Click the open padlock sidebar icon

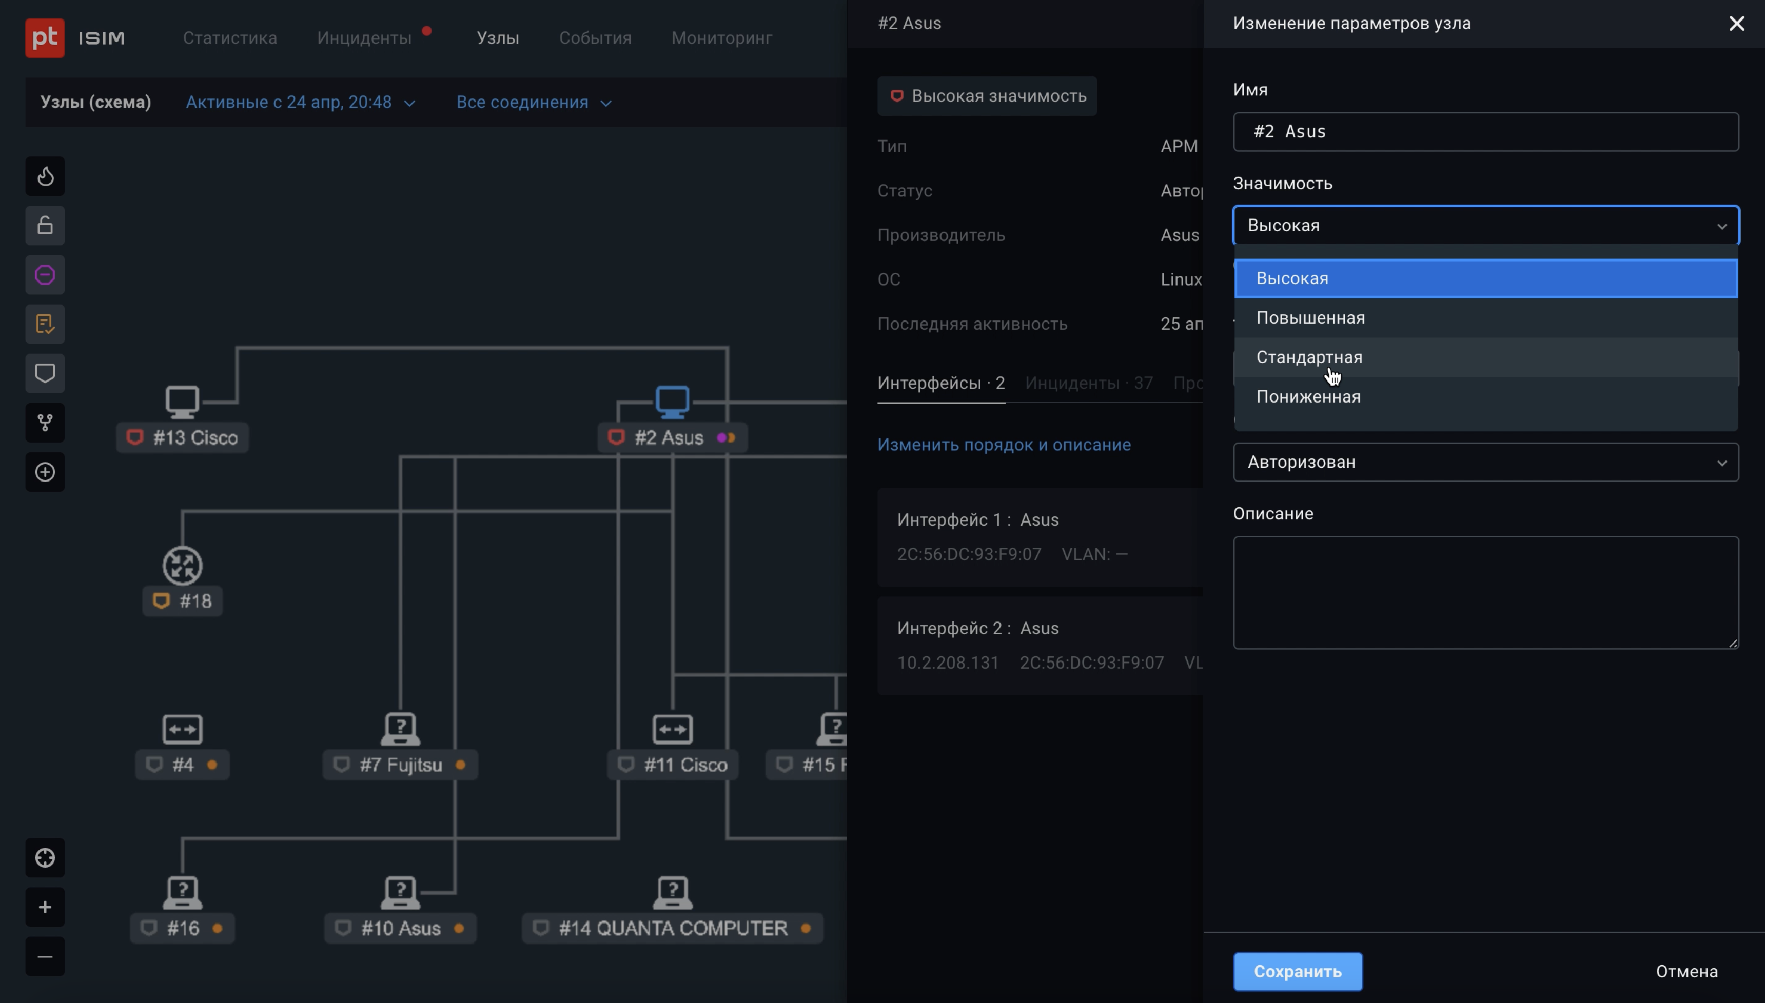pyautogui.click(x=45, y=225)
